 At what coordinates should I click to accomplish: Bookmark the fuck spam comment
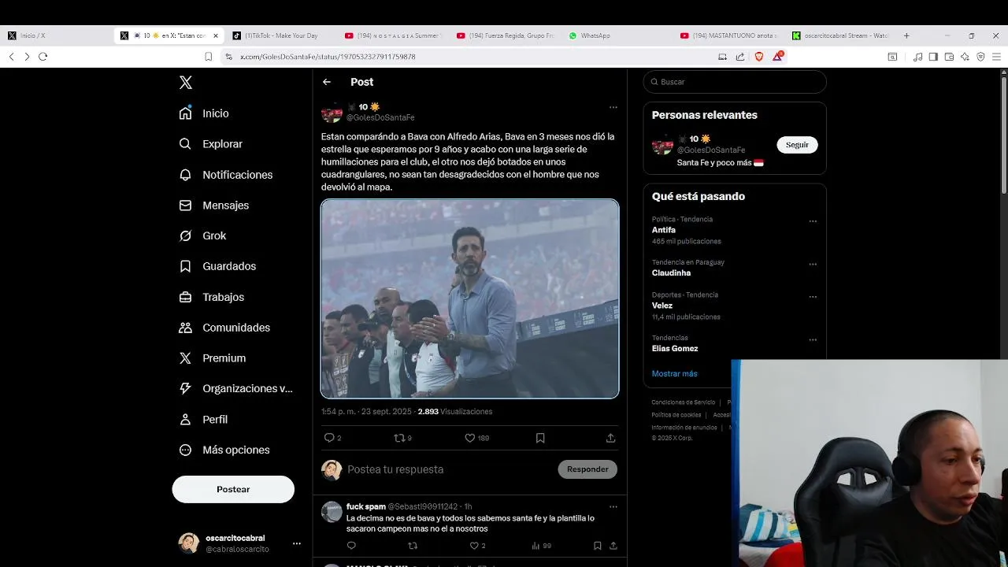597,546
